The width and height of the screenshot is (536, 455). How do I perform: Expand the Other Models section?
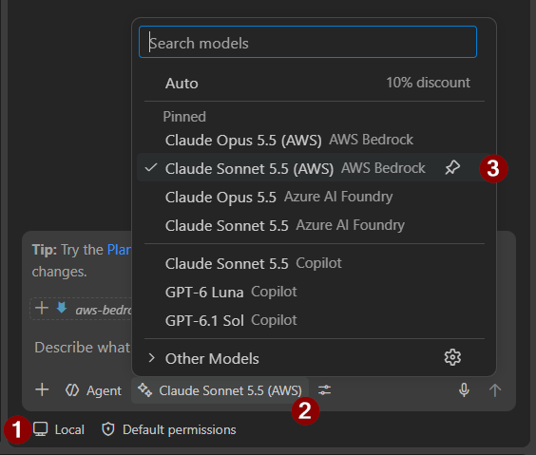pyautogui.click(x=315, y=358)
